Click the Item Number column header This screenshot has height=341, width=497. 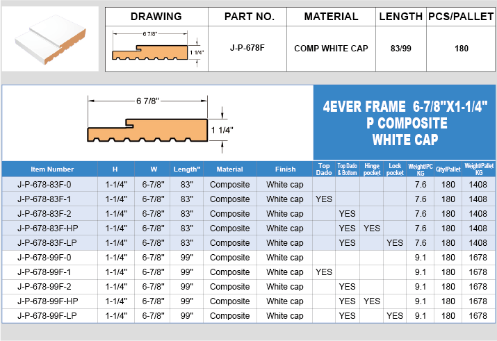pos(52,169)
